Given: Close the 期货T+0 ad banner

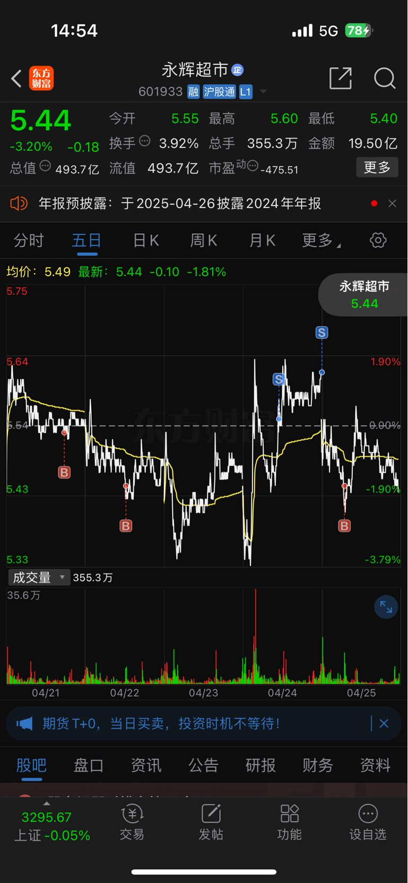Looking at the screenshot, I should tap(384, 723).
